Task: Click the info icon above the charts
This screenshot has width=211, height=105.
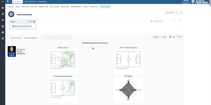Action: point(93,48)
